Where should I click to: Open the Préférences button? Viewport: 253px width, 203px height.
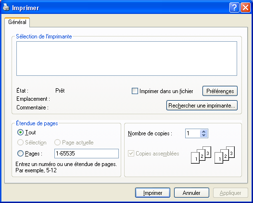click(x=220, y=91)
